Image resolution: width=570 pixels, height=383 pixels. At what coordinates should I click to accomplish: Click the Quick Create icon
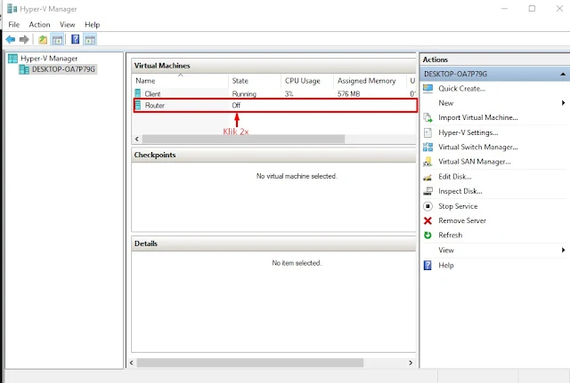click(x=427, y=89)
